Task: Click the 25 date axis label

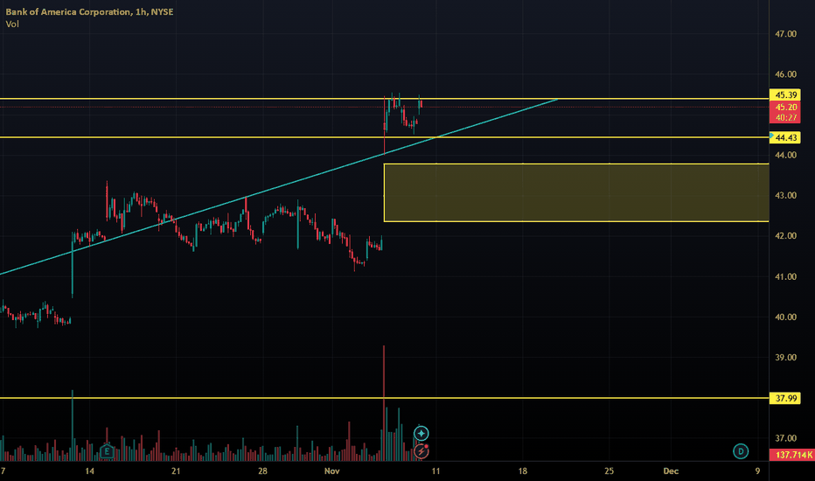Action: click(609, 471)
